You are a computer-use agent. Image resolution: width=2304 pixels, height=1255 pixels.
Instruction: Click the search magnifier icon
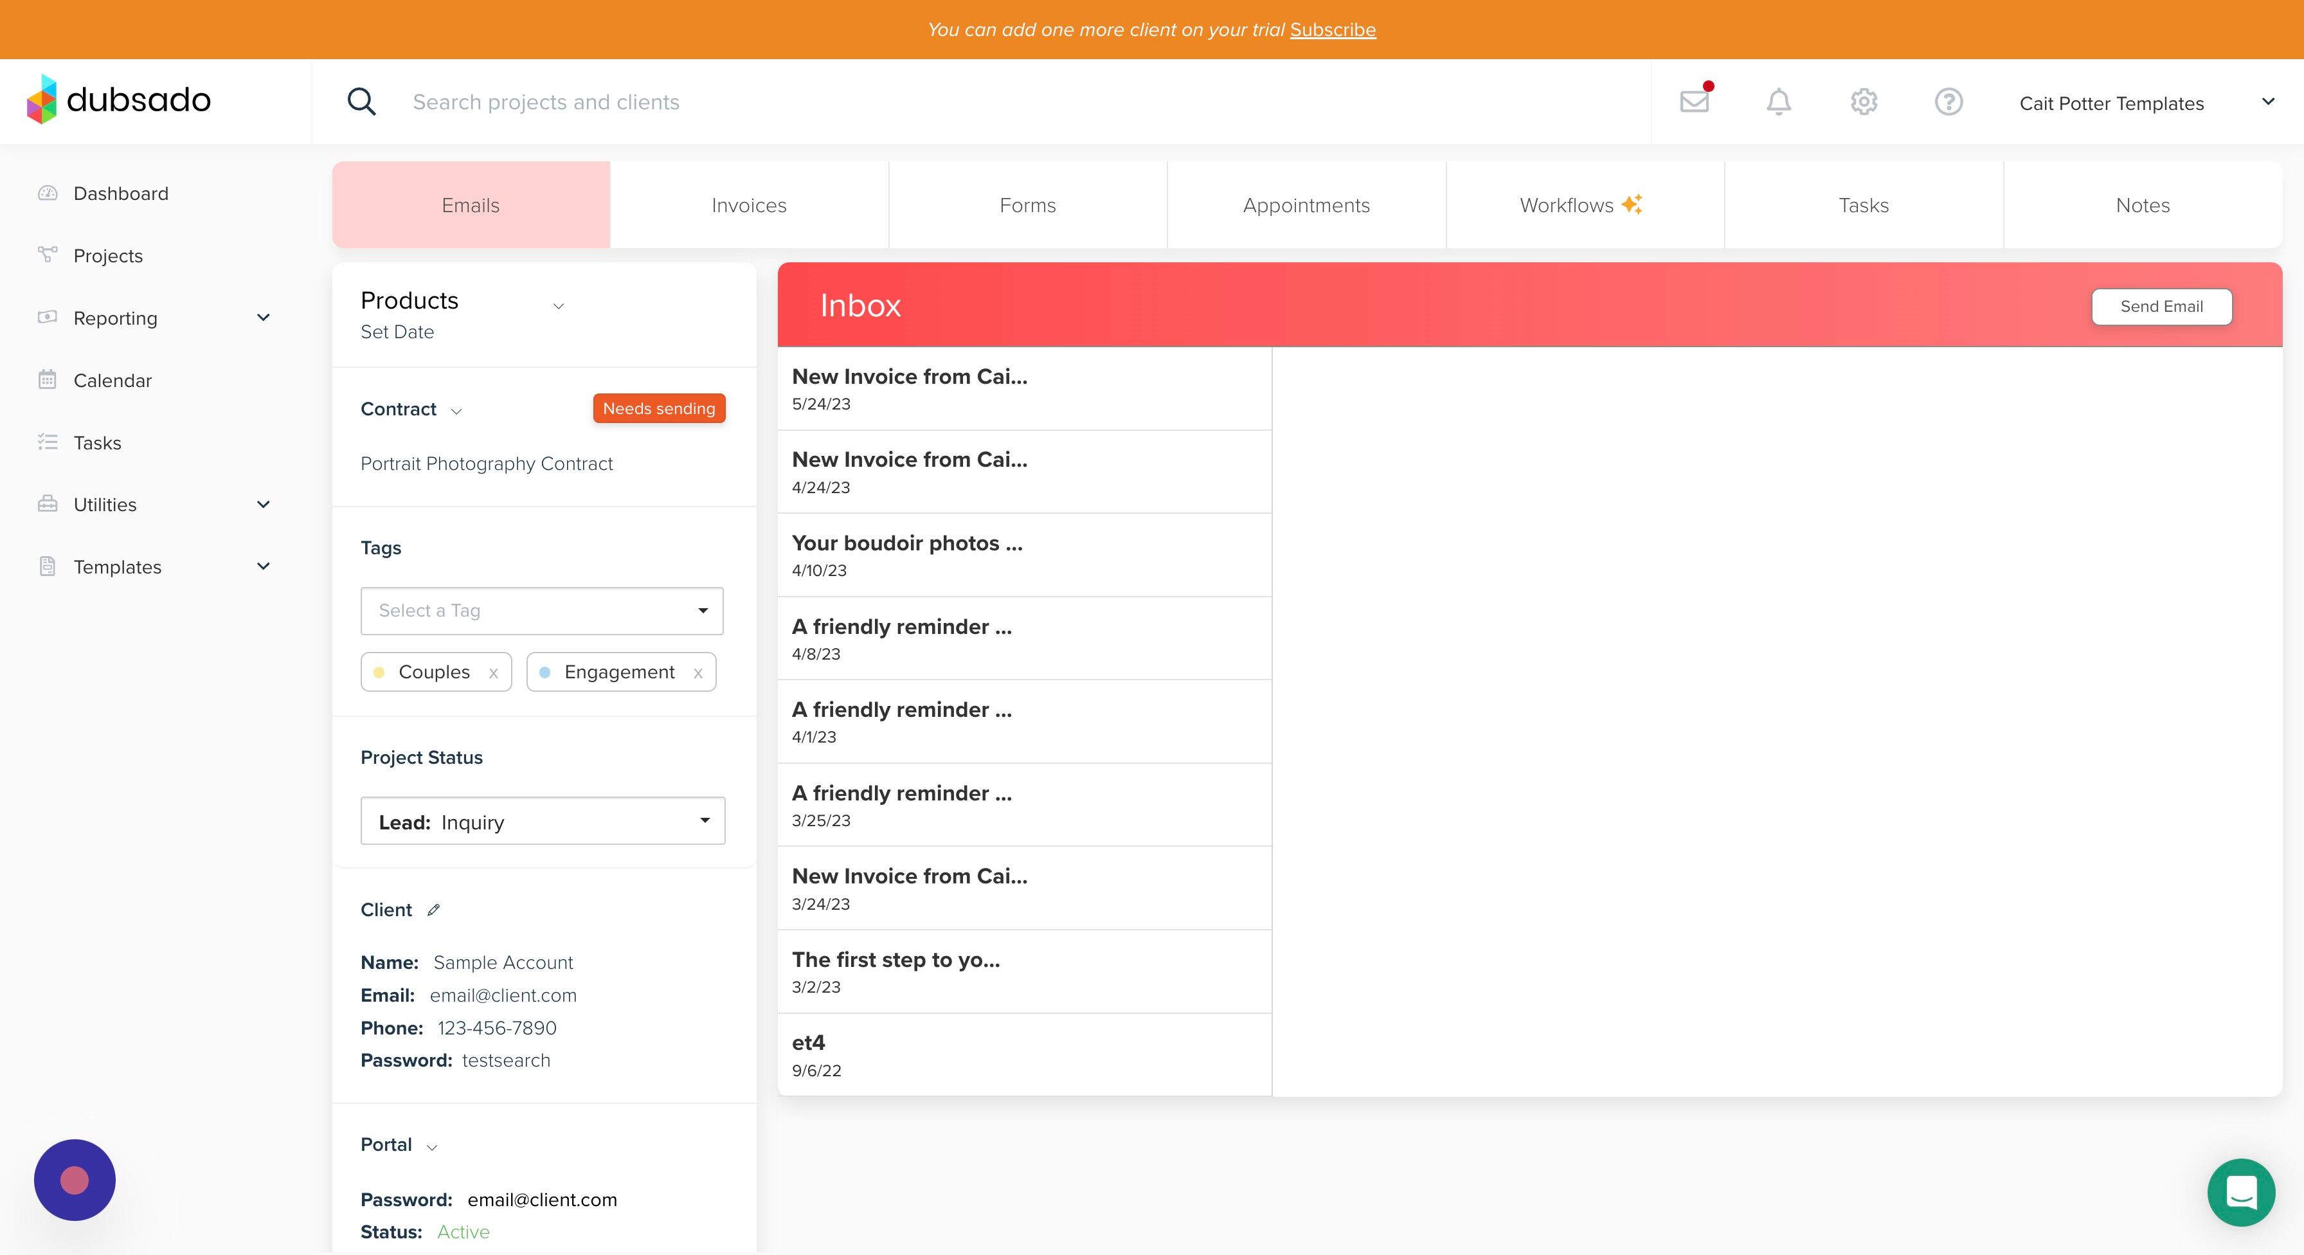(x=361, y=101)
